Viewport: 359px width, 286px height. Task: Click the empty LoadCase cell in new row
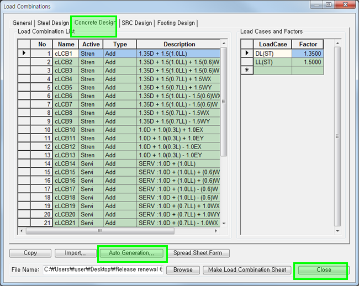pyautogui.click(x=272, y=70)
